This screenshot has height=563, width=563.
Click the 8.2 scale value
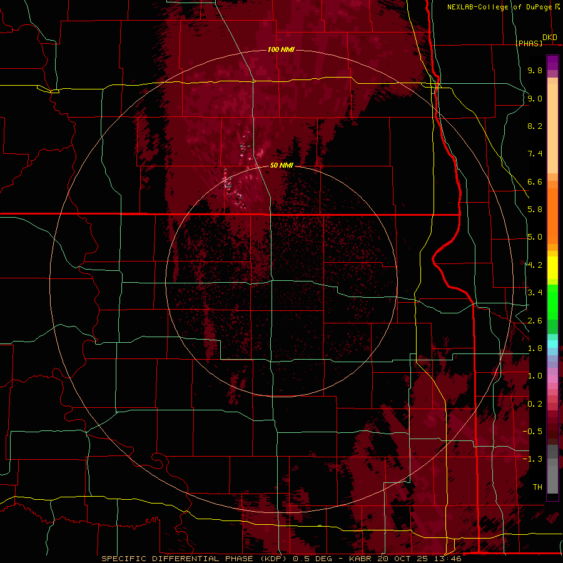click(535, 126)
